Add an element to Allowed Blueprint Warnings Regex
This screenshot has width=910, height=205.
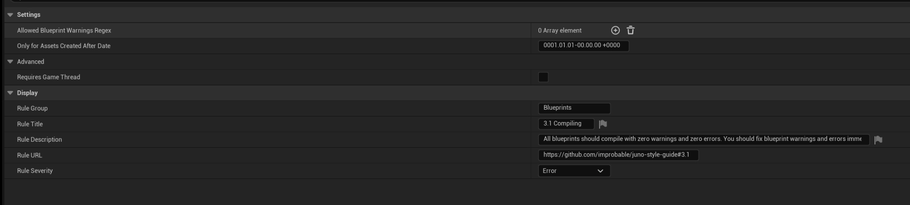(x=615, y=30)
